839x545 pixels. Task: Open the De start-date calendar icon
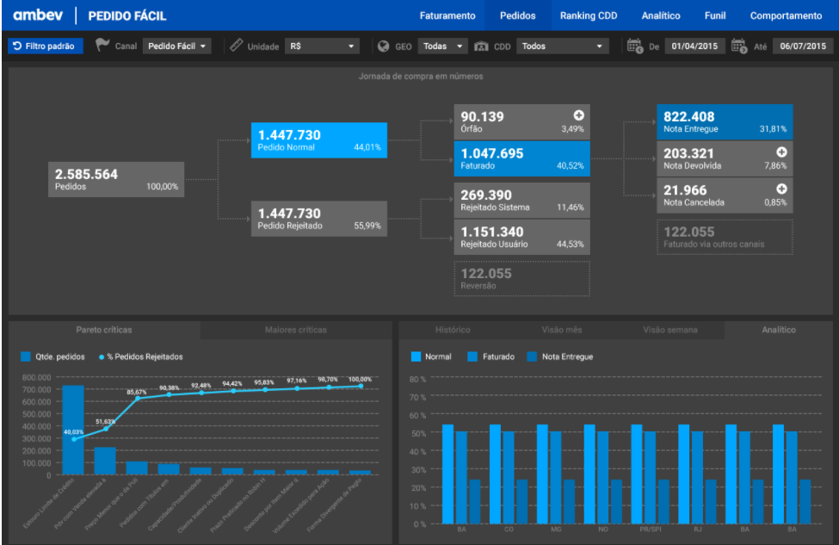(x=634, y=46)
